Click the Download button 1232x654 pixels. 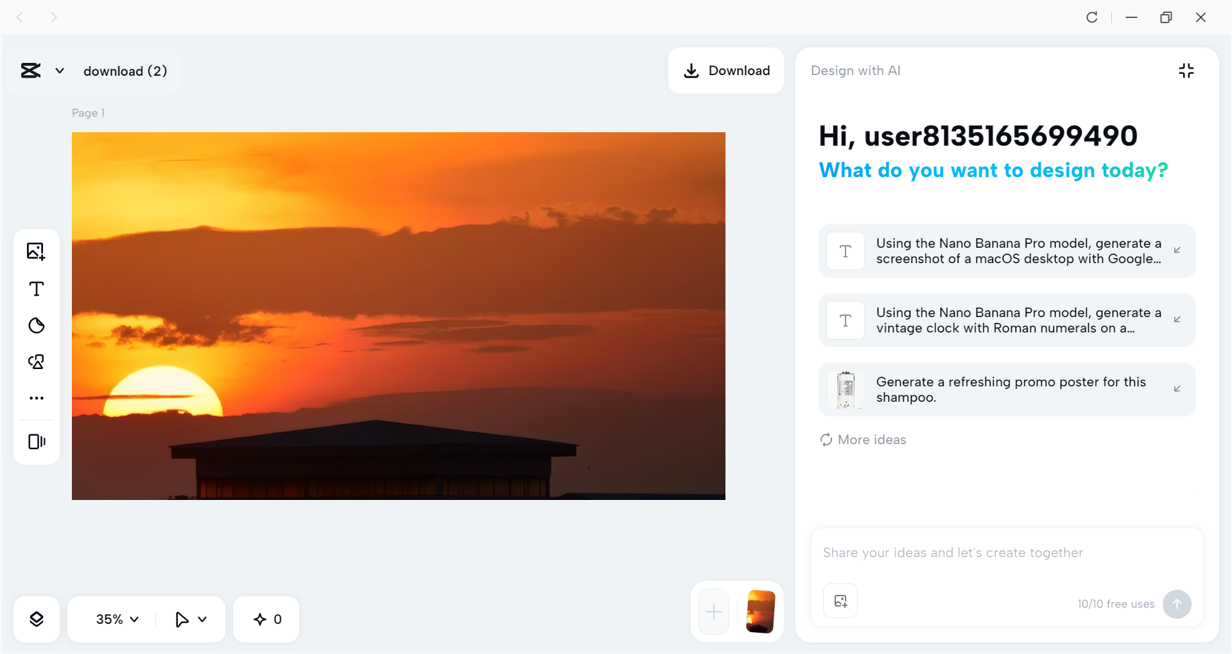[x=725, y=71]
